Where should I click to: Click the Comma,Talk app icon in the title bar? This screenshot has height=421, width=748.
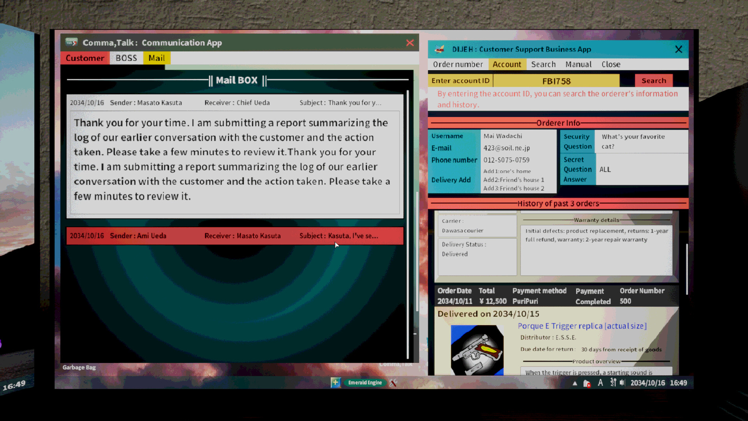[72, 42]
